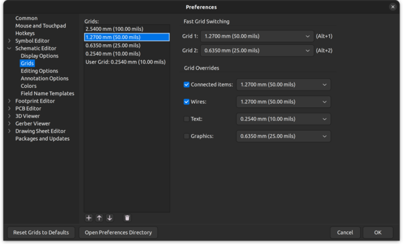Open the Grid 2 dropdown
The image size is (403, 244).
(257, 50)
